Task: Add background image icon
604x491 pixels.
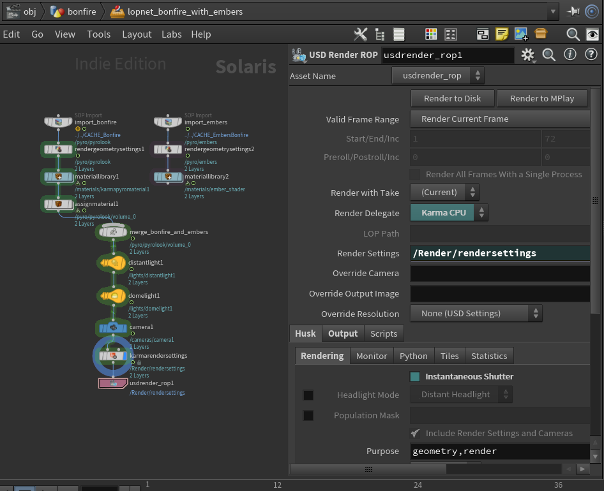Action: [521, 34]
